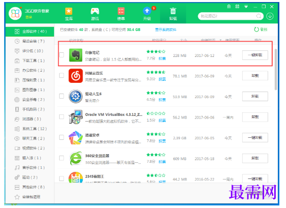Tick the checkbox for 驱动人生6

62,96
